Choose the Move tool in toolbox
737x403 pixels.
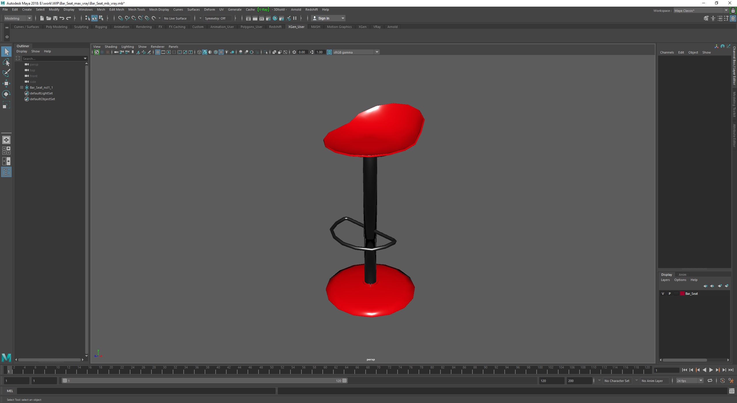click(x=6, y=83)
